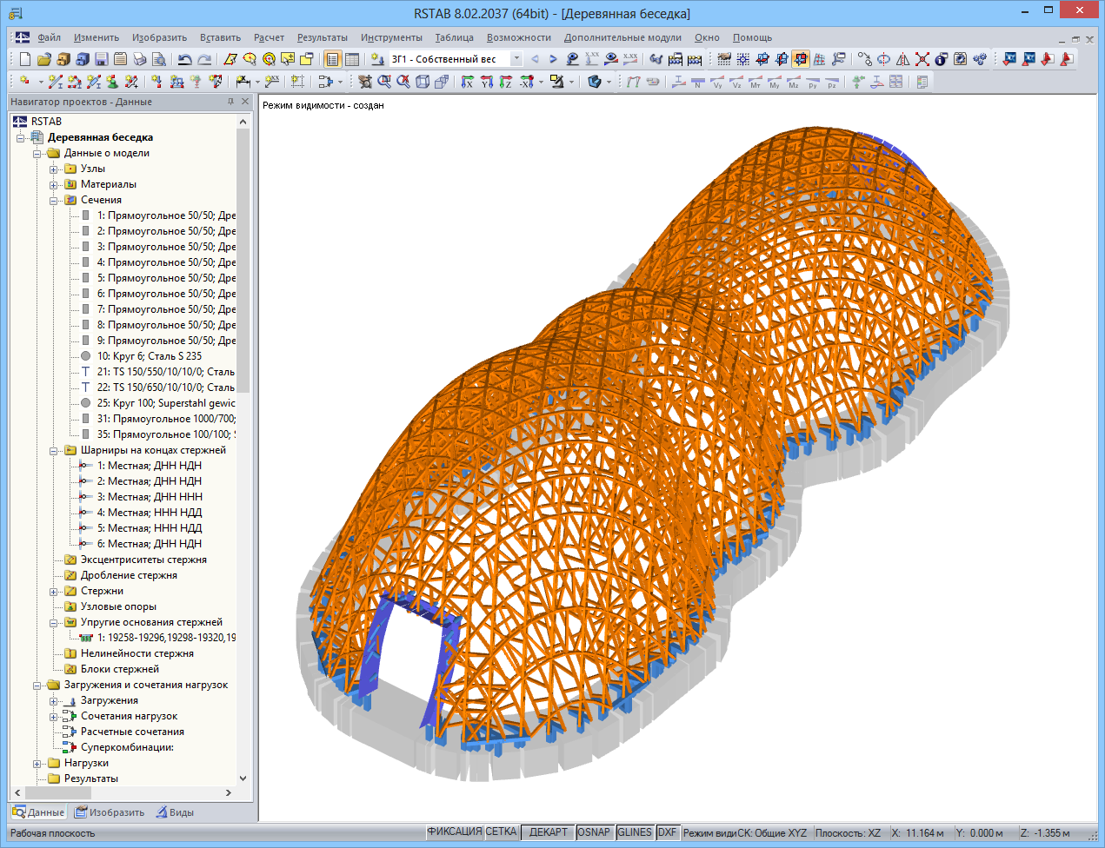The height and width of the screenshot is (848, 1105).
Task: Close the project navigator panel
Action: point(245,102)
